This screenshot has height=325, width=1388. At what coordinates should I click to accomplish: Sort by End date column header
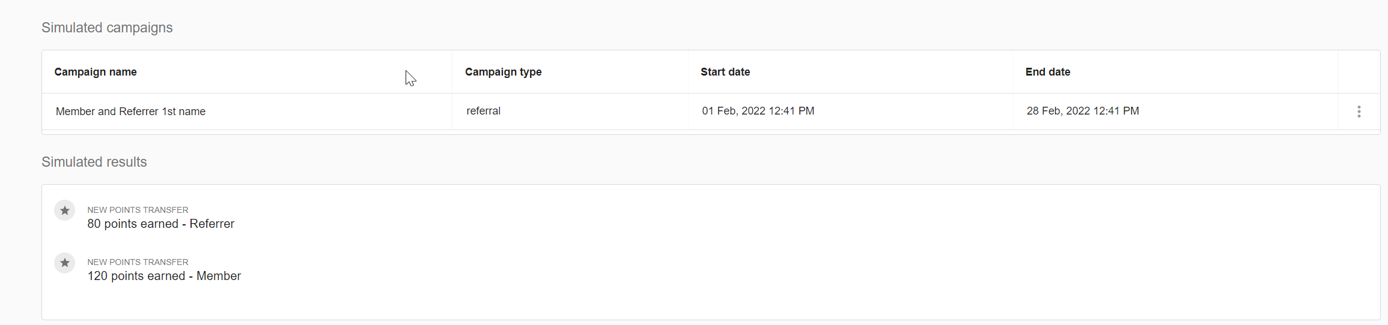point(1047,72)
